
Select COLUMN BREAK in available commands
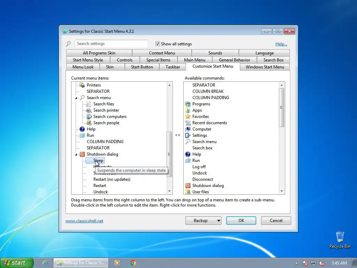(208, 91)
